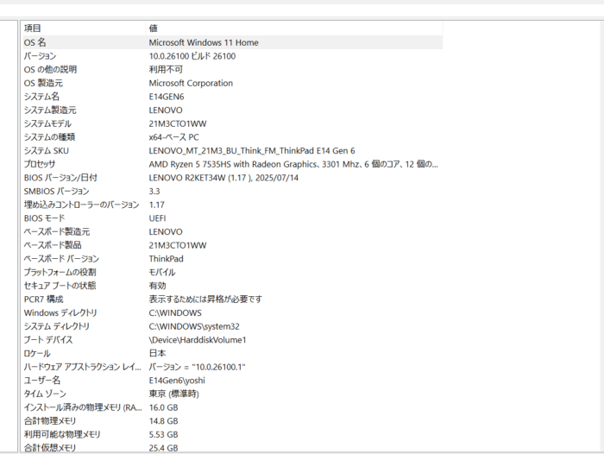Select the BIOS モード row
Viewport: 604px width, 454px height.
[x=45, y=218]
